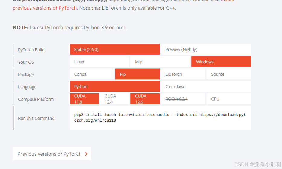The image size is (282, 169).
Task: Select the Conda package option
Action: coord(92,74)
